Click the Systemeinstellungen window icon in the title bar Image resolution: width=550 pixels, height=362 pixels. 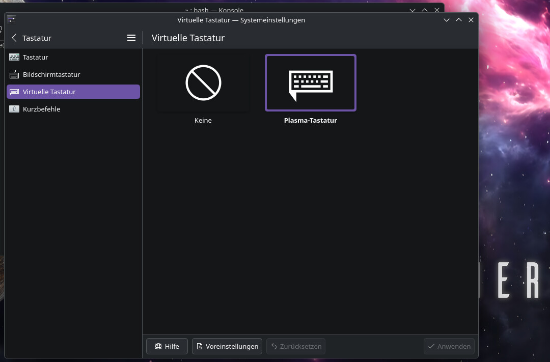click(12, 20)
